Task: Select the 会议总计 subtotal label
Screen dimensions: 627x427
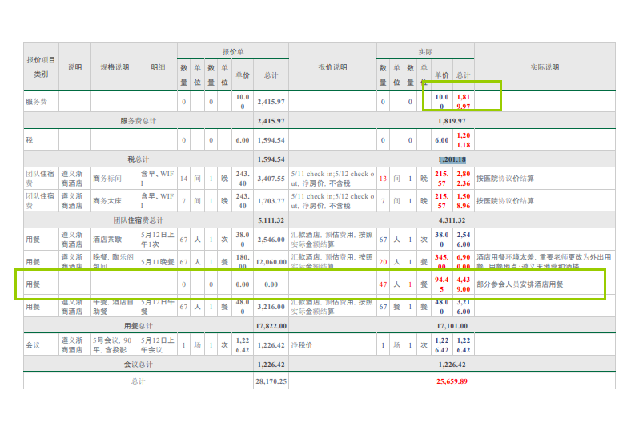Action: (x=138, y=364)
